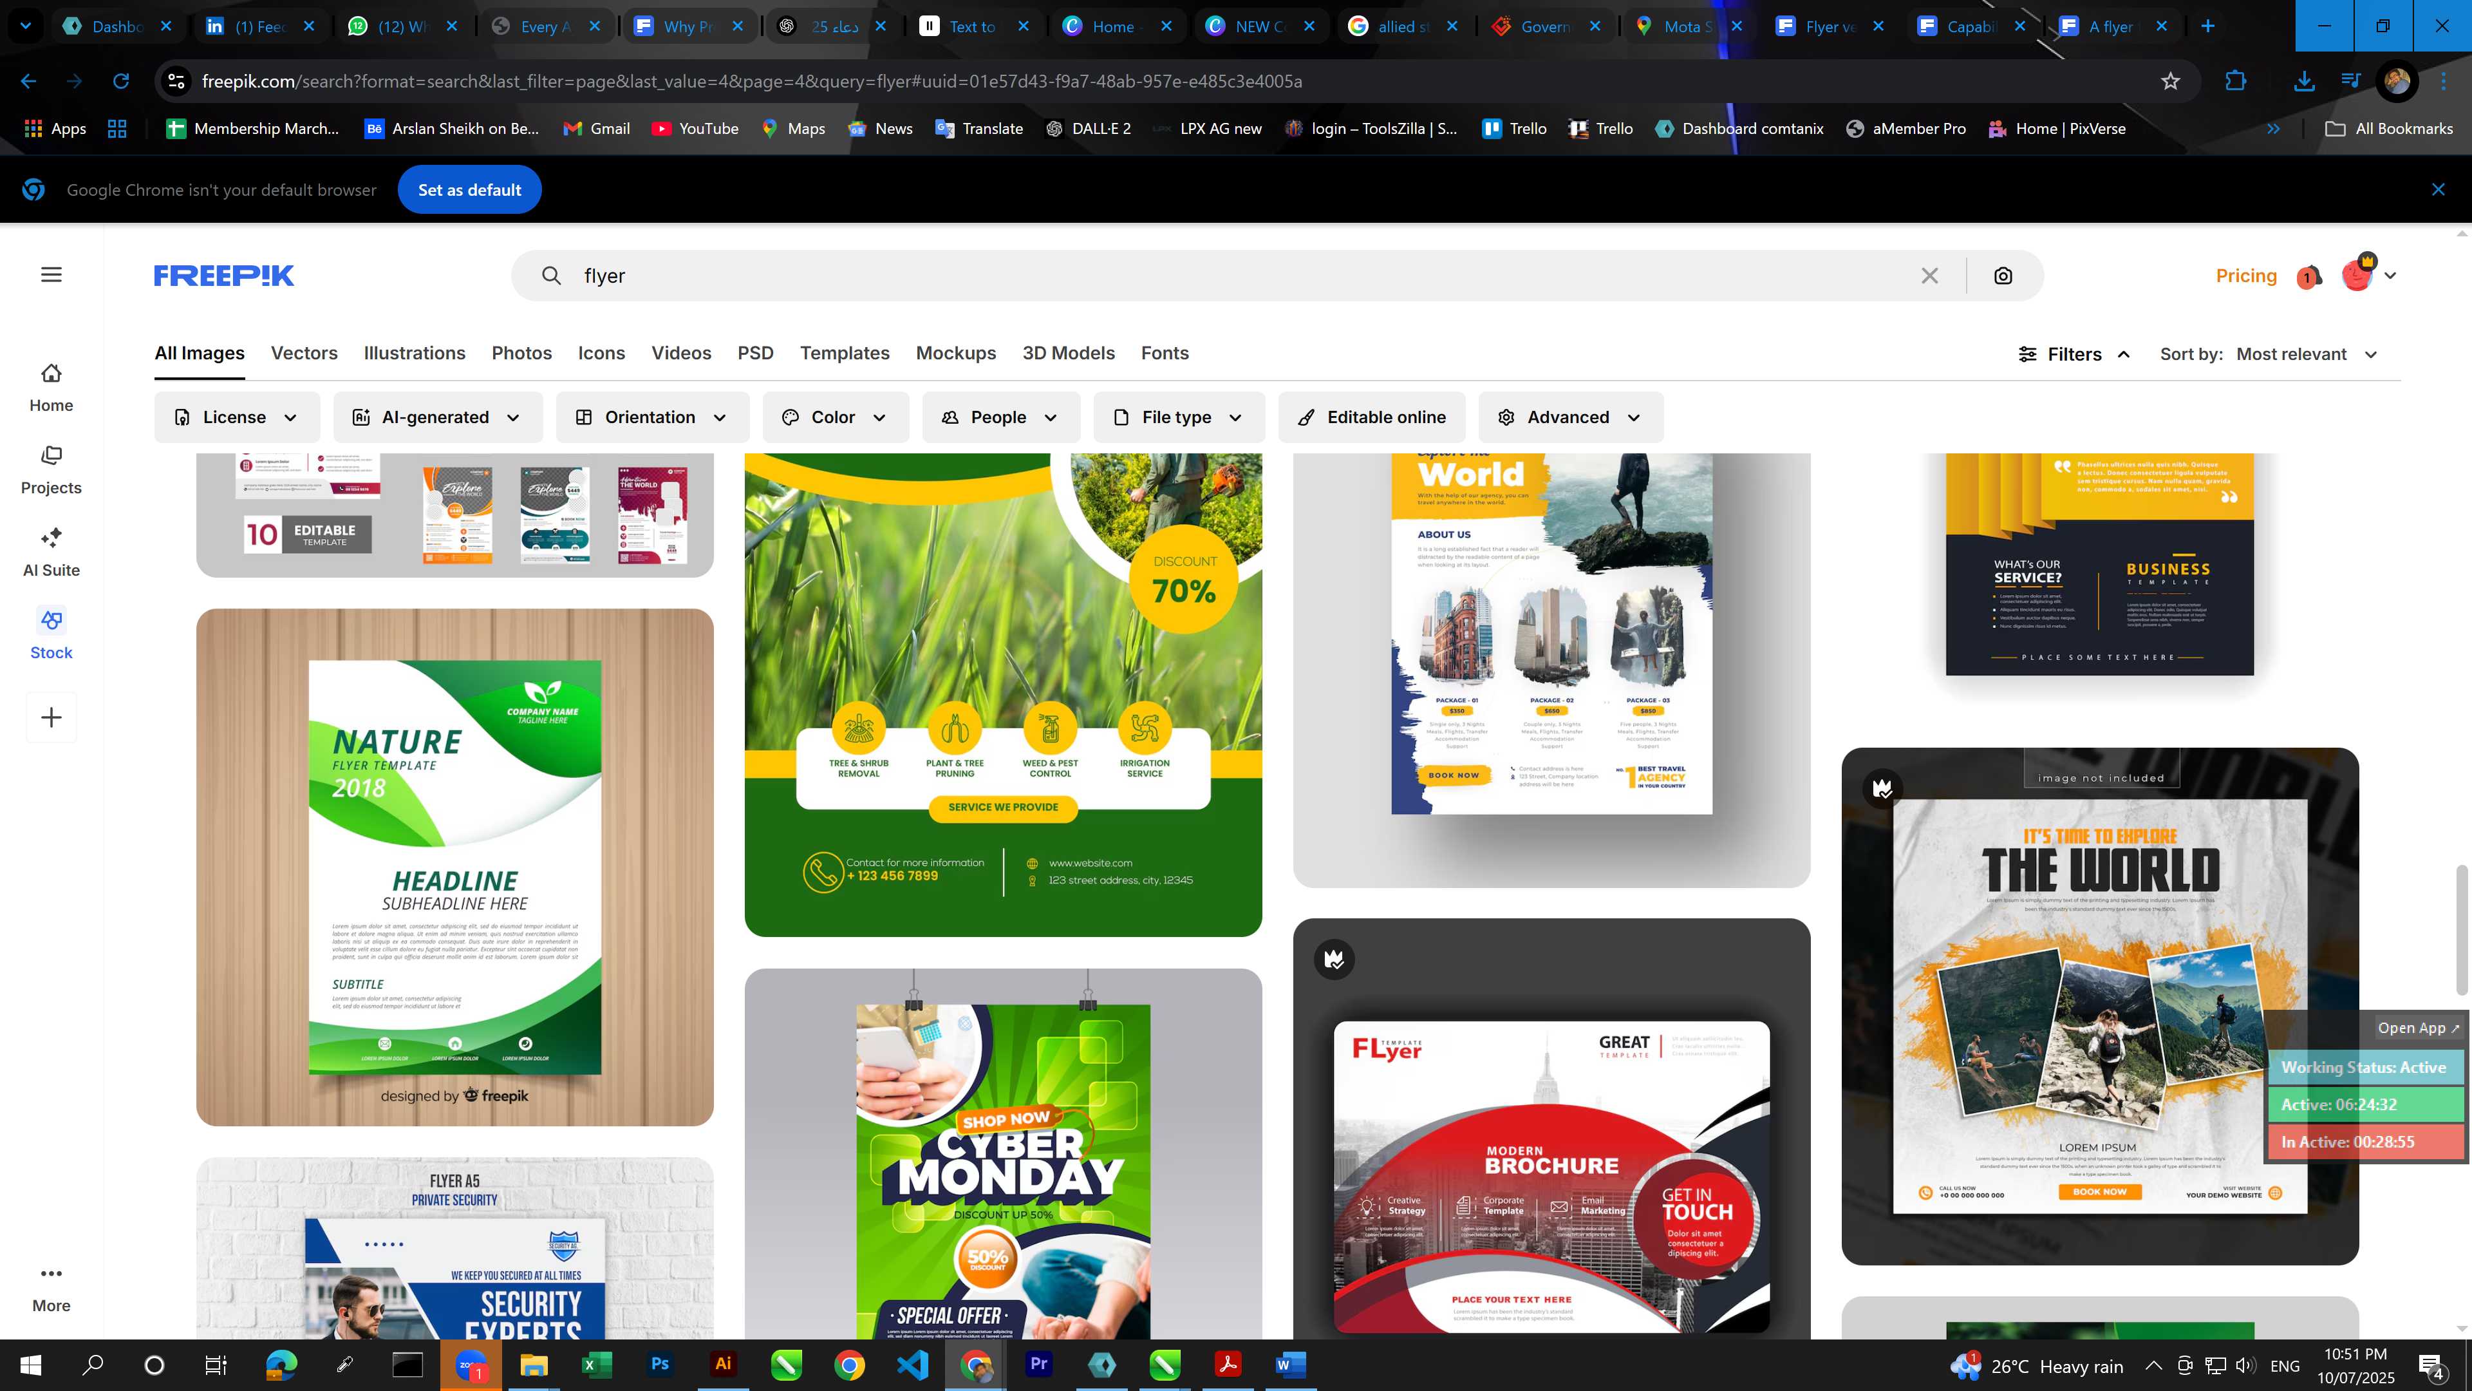Open All Bookmarks folder

point(2388,129)
